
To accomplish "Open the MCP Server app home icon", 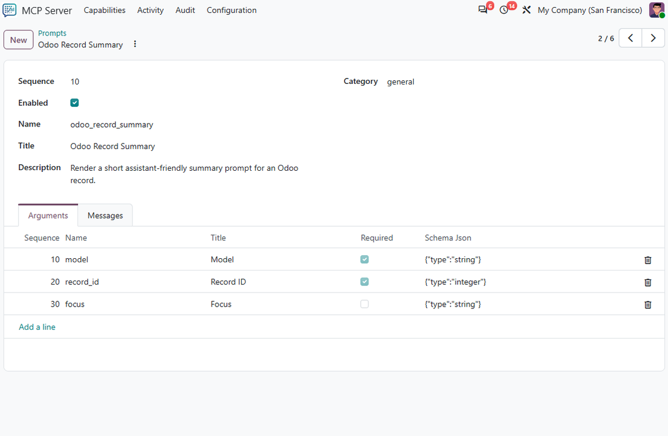I will pyautogui.click(x=9, y=10).
